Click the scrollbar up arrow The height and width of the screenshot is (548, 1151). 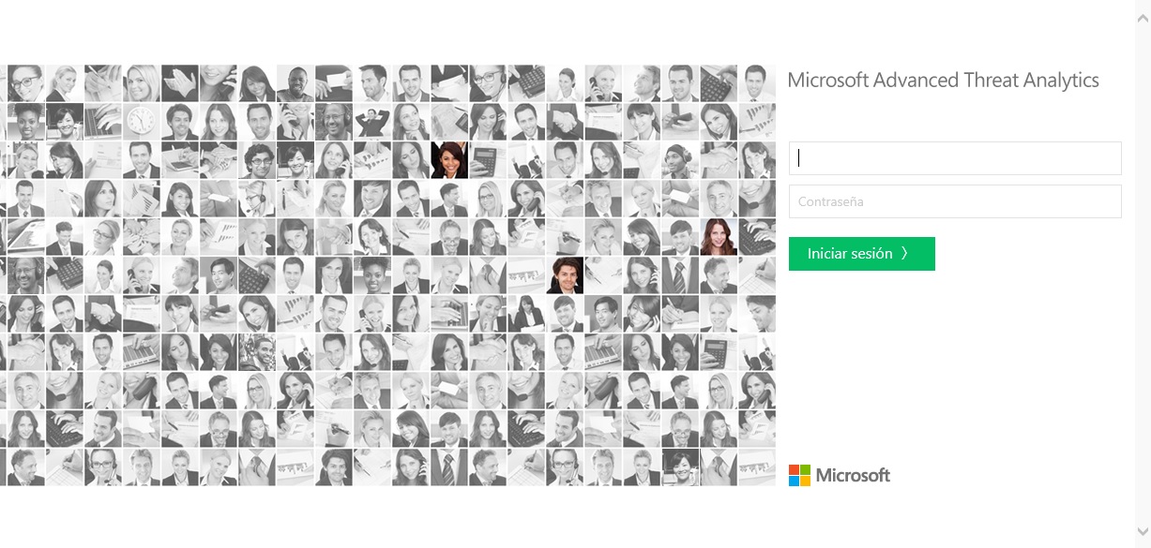pyautogui.click(x=1143, y=7)
